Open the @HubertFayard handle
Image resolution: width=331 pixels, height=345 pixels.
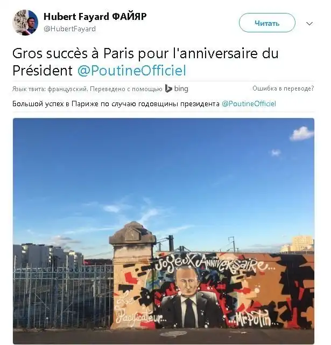pyautogui.click(x=69, y=29)
